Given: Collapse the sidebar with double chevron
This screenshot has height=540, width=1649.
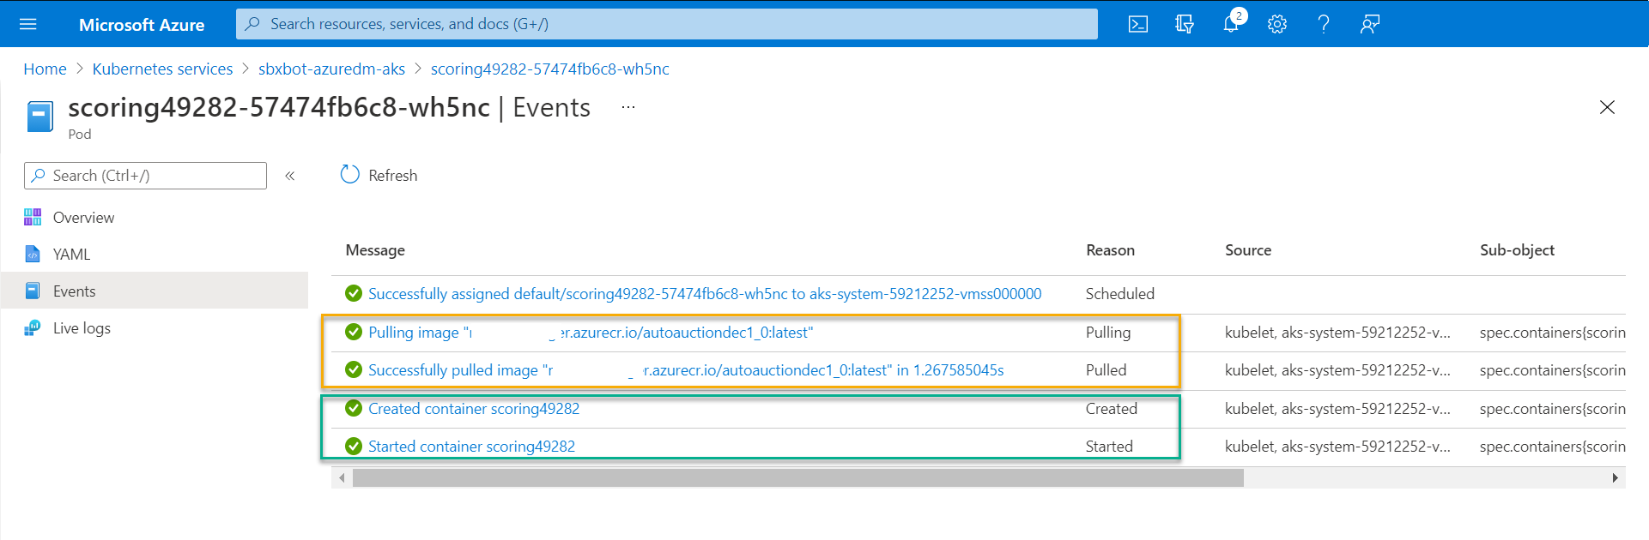Looking at the screenshot, I should (x=290, y=176).
